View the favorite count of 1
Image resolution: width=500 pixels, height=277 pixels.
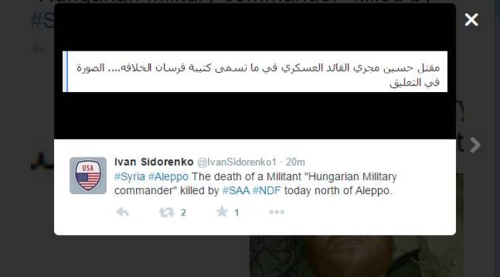click(237, 213)
